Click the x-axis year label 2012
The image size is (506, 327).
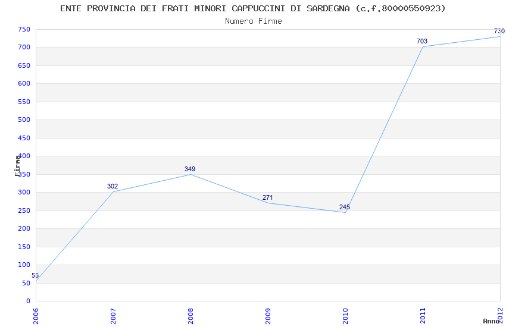click(x=500, y=315)
